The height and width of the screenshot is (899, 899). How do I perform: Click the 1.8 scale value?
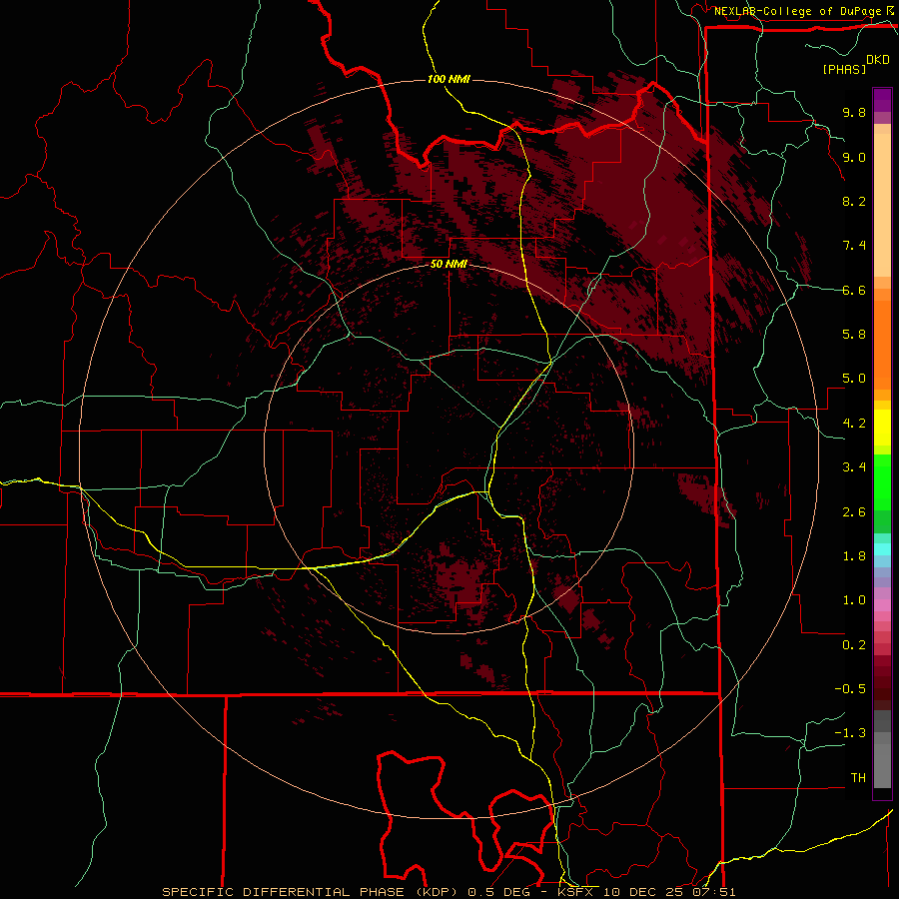pos(854,556)
